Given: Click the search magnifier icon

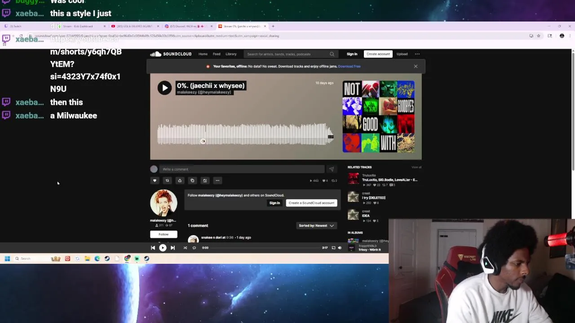Looking at the screenshot, I should (x=332, y=54).
